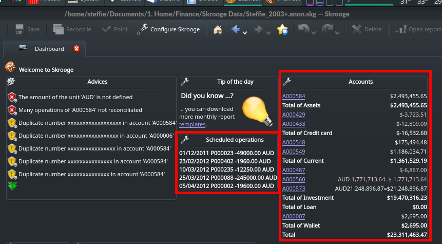Select advice about 'AUD' unit not defined
The height and width of the screenshot is (244, 442).
(75, 97)
